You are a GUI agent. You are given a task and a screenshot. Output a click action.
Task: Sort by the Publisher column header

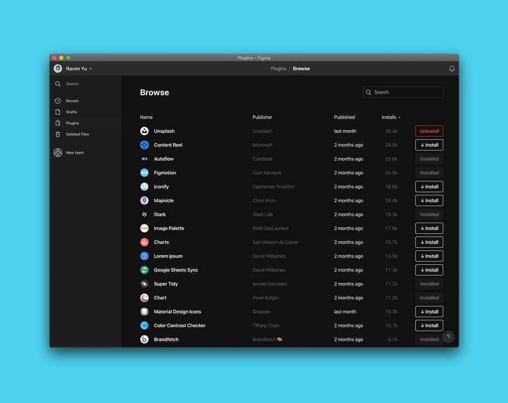[262, 117]
